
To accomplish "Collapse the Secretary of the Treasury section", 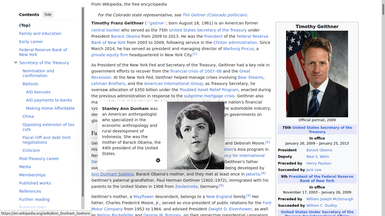I will pyautogui.click(x=16, y=62).
